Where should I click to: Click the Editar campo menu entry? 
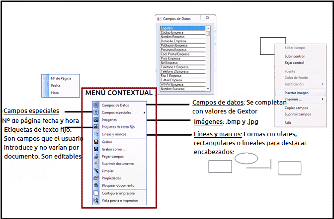[x=300, y=48]
